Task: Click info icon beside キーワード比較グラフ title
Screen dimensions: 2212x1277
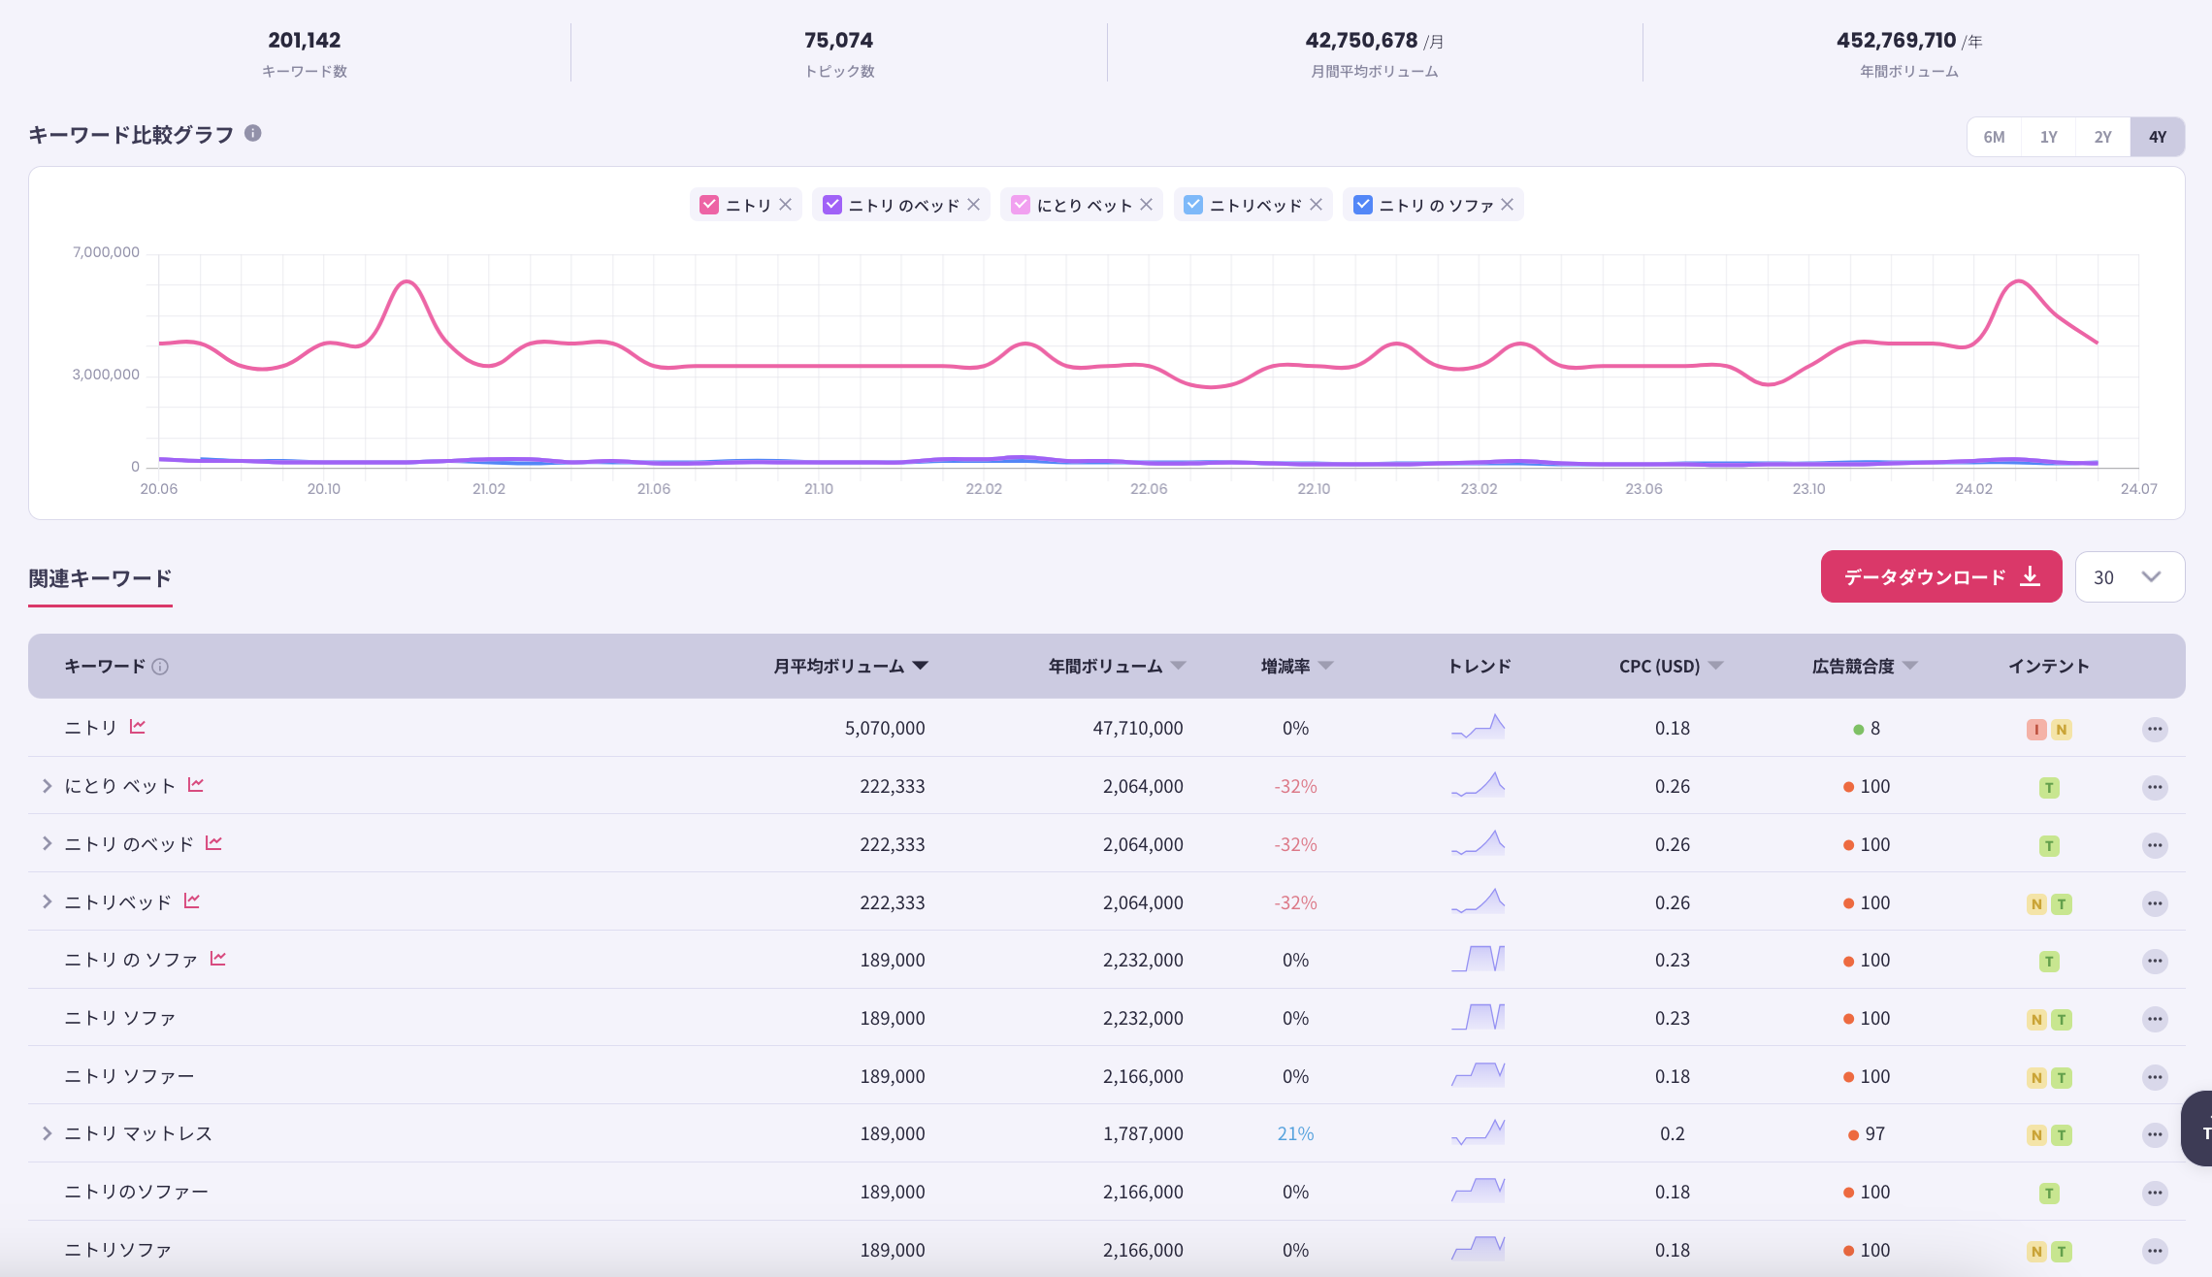Action: click(x=252, y=133)
